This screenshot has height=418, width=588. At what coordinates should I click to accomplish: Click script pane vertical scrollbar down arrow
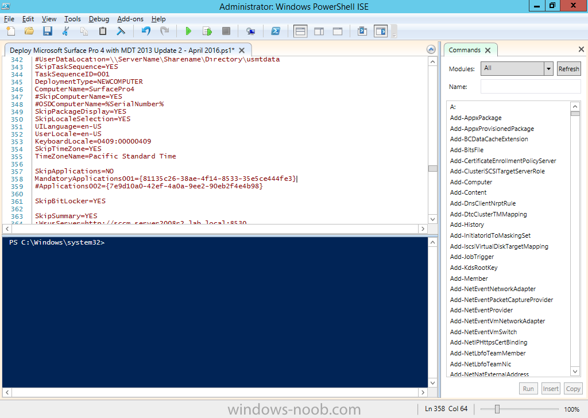pos(433,219)
